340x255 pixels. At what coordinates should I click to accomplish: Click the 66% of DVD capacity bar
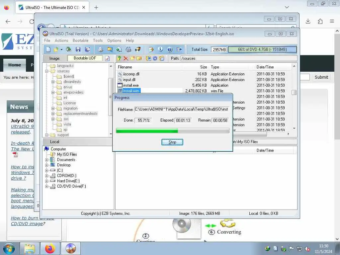[262, 49]
